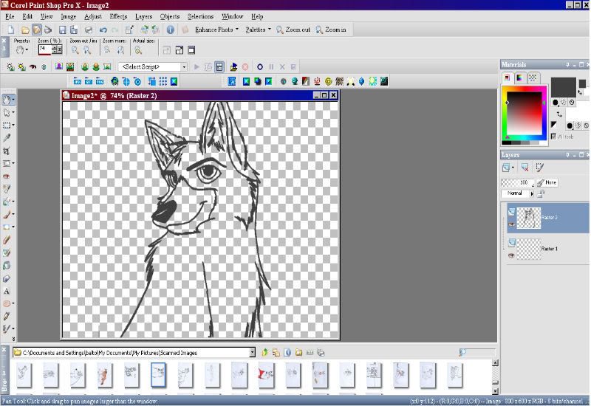Select the Pen tool

pyautogui.click(x=7, y=317)
